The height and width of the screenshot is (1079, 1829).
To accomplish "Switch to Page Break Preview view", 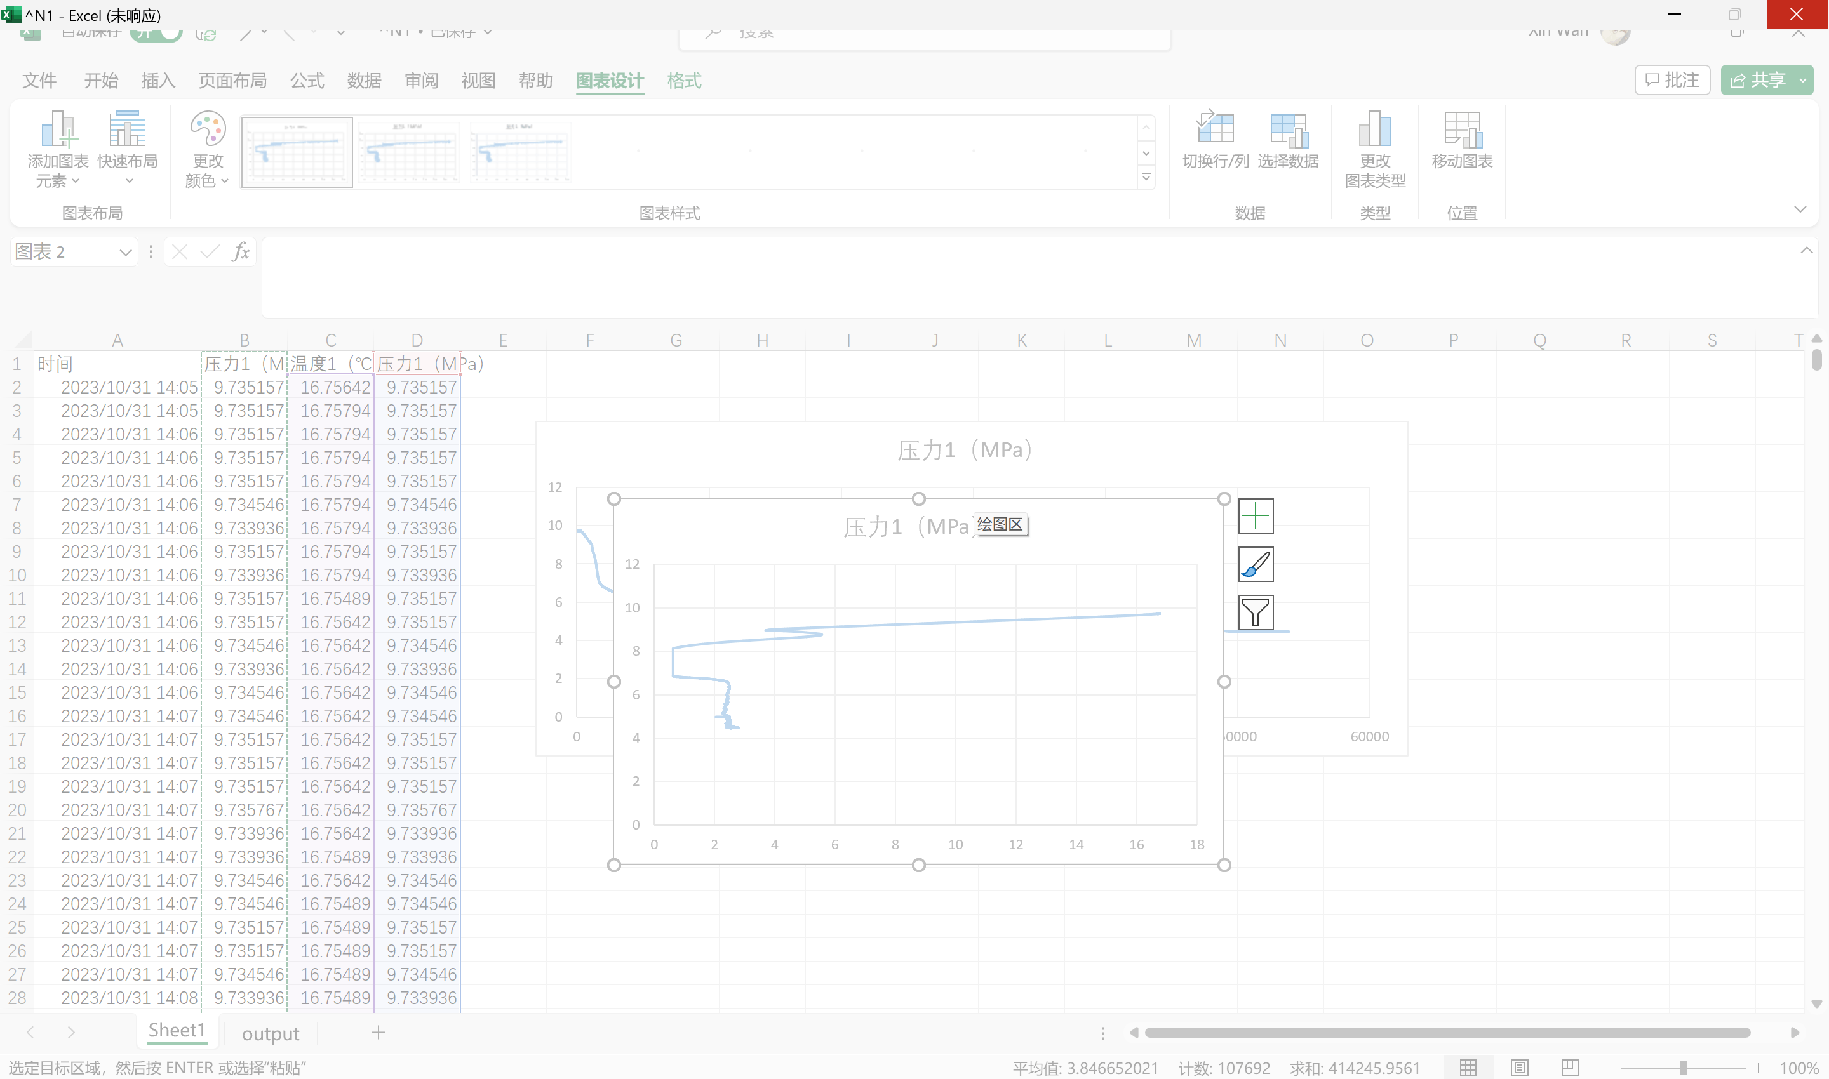I will click(1569, 1068).
